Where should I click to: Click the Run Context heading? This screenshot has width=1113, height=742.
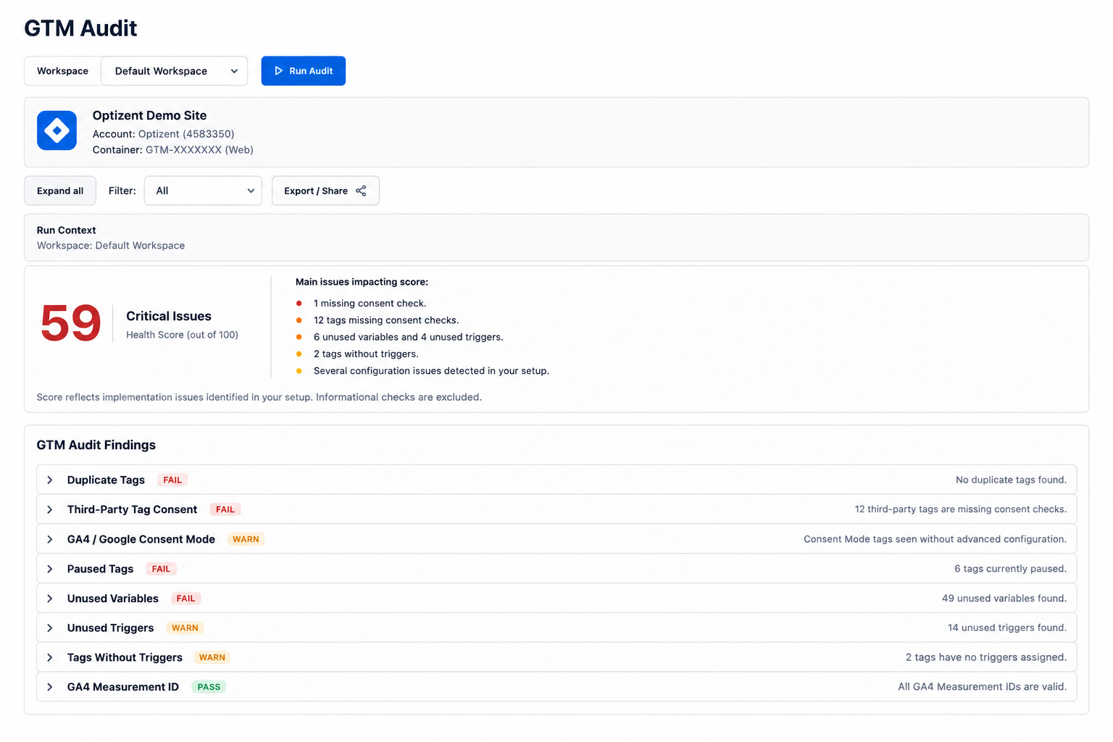pos(66,230)
